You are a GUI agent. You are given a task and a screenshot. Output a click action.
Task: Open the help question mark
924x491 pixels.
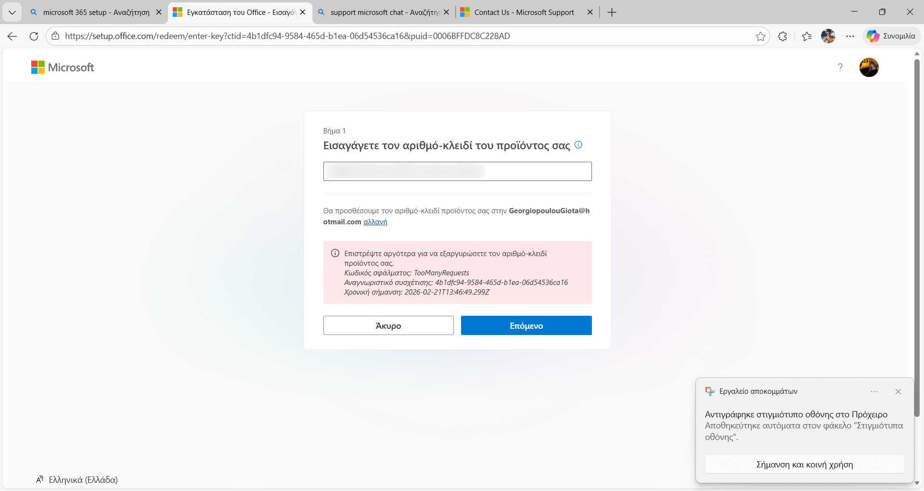pos(840,67)
